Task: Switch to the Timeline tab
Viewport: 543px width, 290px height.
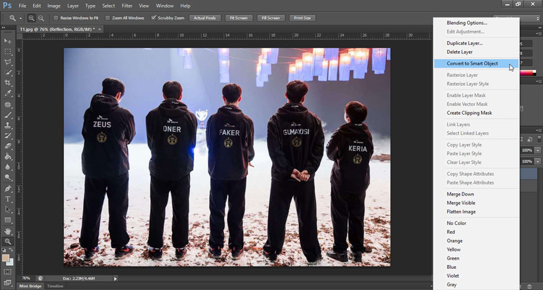Action: pyautogui.click(x=55, y=286)
